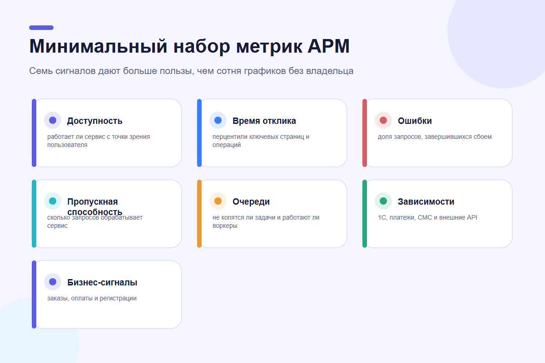Click description 'работает ли сервис с точки зрения пользователя'
Viewport: 545px width, 363px height.
(99, 141)
